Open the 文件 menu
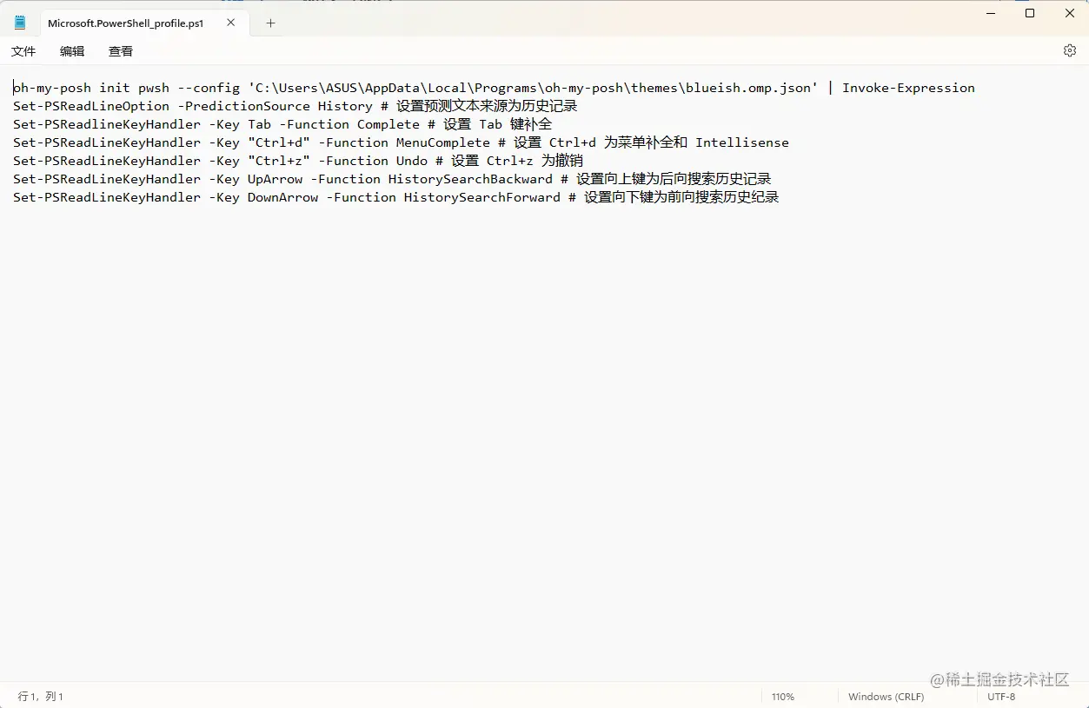Image resolution: width=1089 pixels, height=708 pixels. [23, 51]
